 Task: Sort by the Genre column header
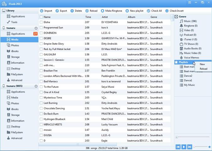click(154, 17)
